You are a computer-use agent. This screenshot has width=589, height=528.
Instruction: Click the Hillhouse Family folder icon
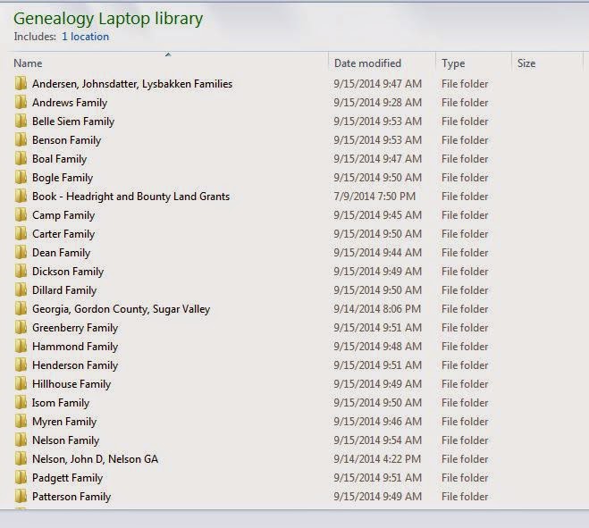(x=21, y=384)
